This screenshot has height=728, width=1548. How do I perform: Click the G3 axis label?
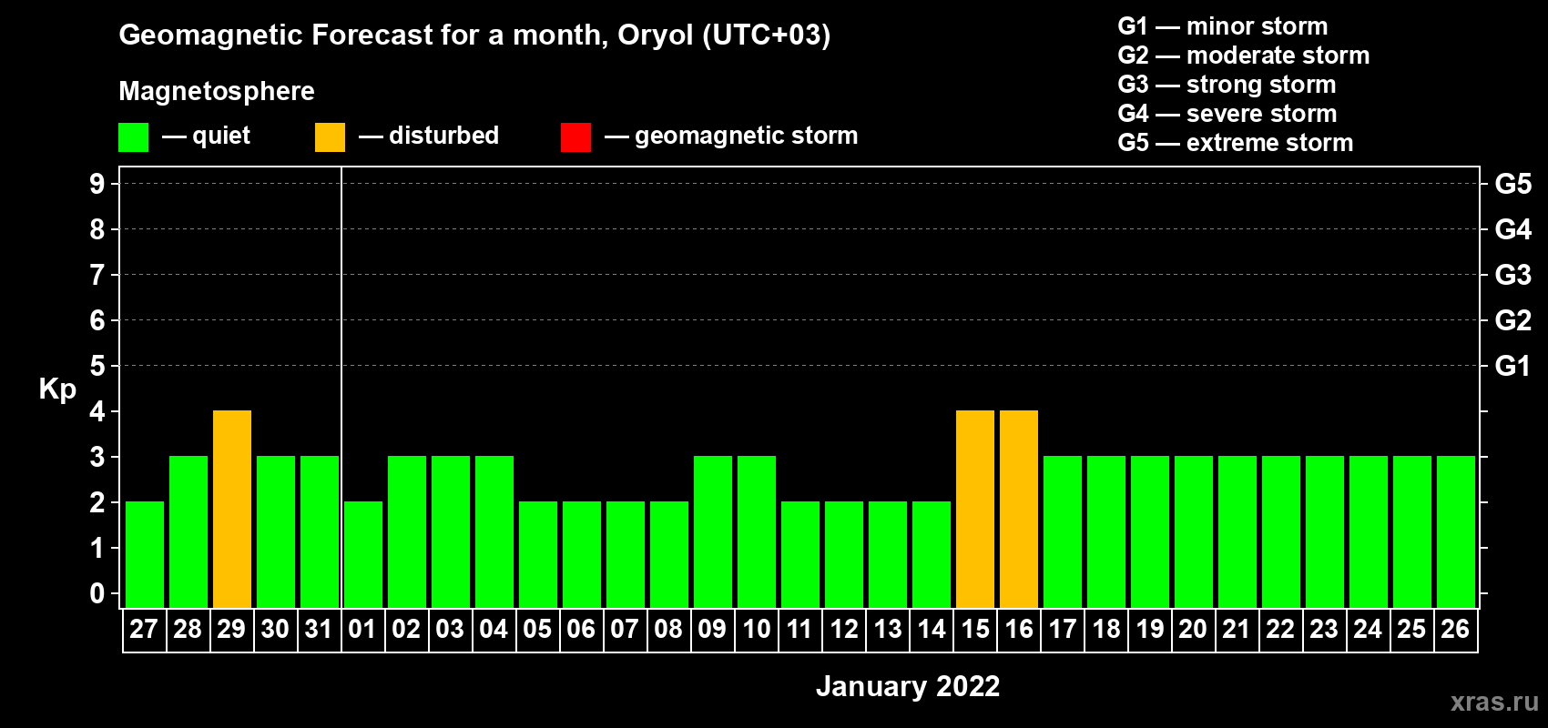coord(1513,275)
